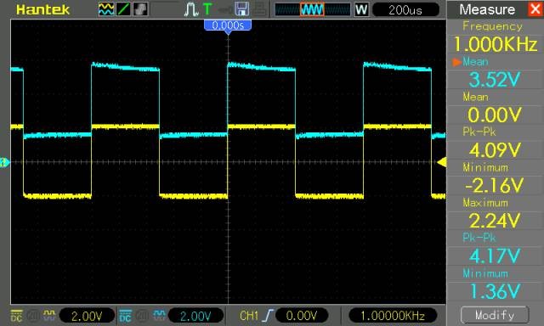Open the 200us timebase selector
Viewport: 544px width, 326px height.
point(405,9)
